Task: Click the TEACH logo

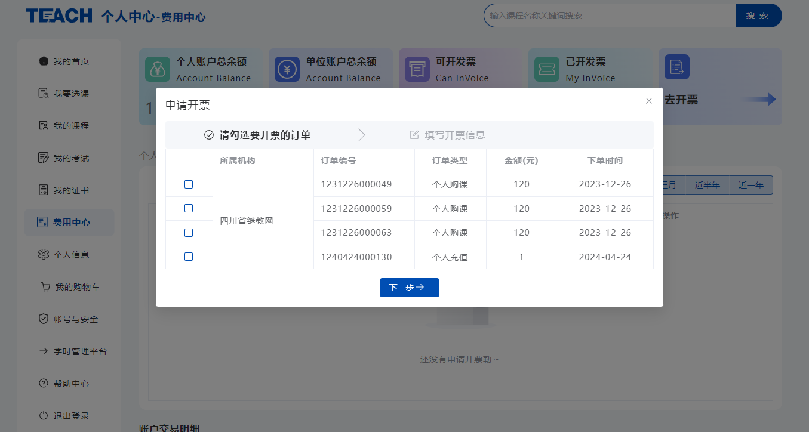Action: 59,16
